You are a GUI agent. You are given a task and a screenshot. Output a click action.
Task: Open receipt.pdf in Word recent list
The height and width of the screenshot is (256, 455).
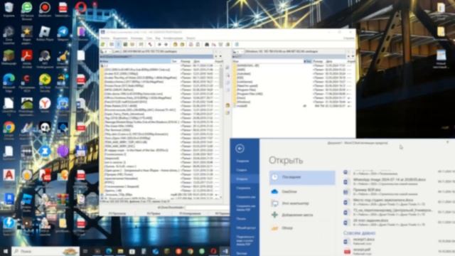pos(389,251)
